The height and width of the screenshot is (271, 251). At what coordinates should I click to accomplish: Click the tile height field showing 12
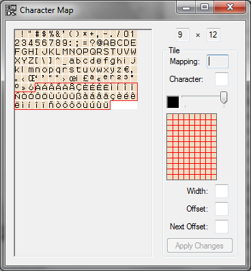point(213,35)
